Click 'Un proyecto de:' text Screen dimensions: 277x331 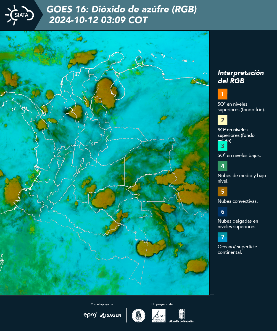tap(162, 304)
